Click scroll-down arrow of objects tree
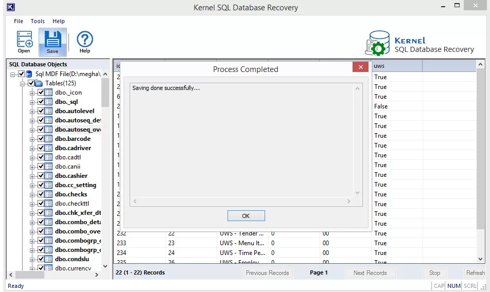Viewport: 490px width, 292px height. (x=106, y=266)
